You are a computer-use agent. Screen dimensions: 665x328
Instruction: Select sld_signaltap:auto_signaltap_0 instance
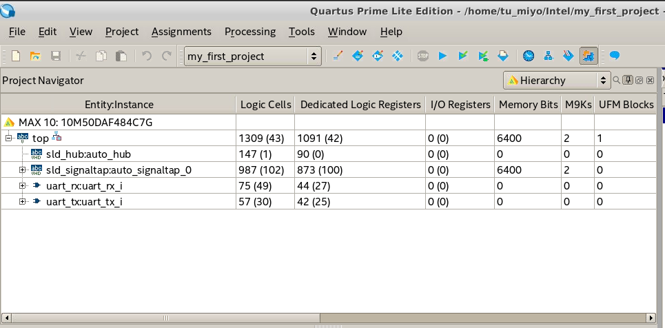[x=119, y=170]
